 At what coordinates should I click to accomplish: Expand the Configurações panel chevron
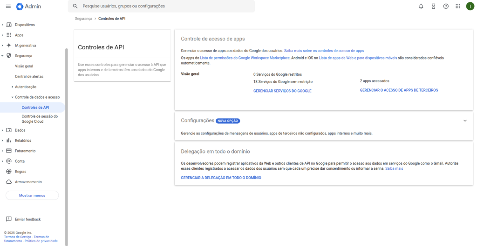coord(465,121)
